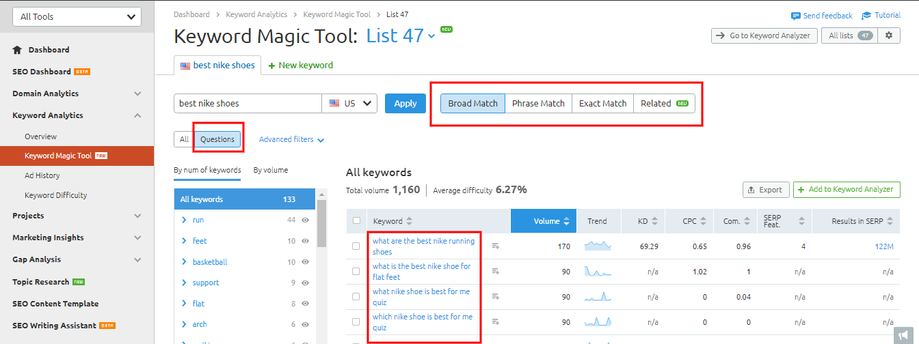
Task: Switch filter to All keywords
Action: pyautogui.click(x=184, y=139)
